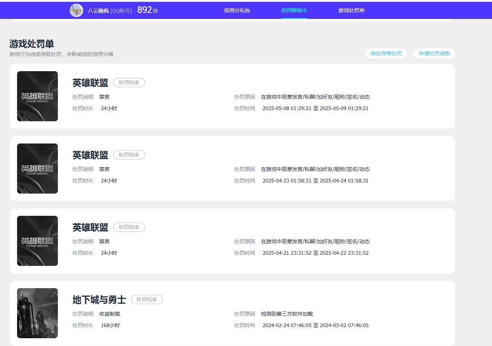
Task: Click the 处罚结束 badge on second penalty
Action: [x=129, y=155]
